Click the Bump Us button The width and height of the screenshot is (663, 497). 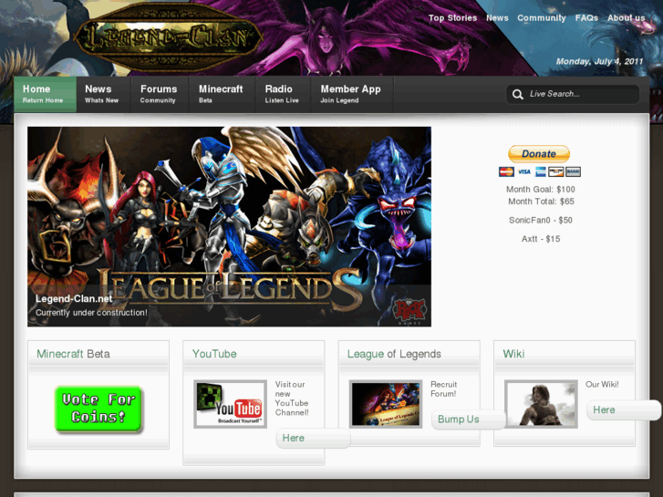pos(469,419)
